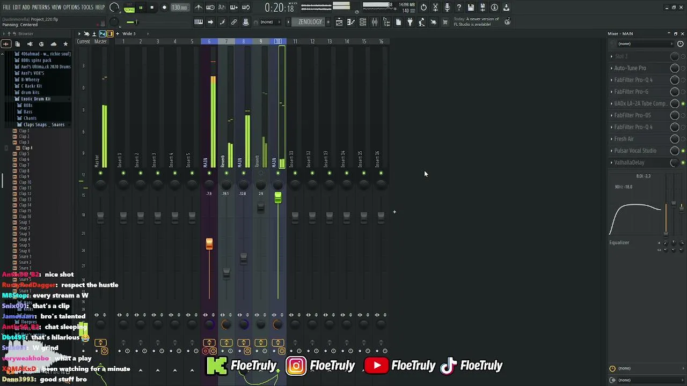Click the info icon in top toolbar

(x=494, y=8)
